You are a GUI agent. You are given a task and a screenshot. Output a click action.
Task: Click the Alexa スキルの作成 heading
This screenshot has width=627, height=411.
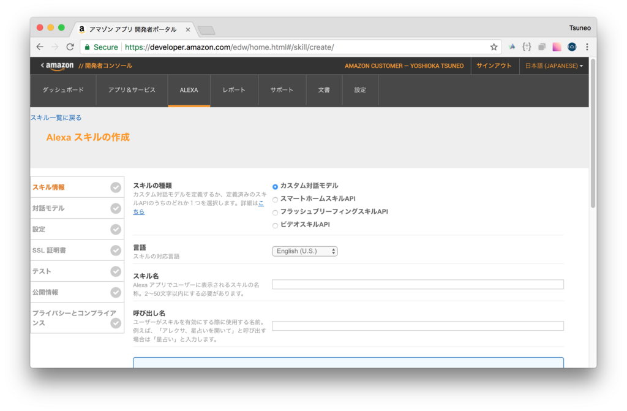[88, 137]
